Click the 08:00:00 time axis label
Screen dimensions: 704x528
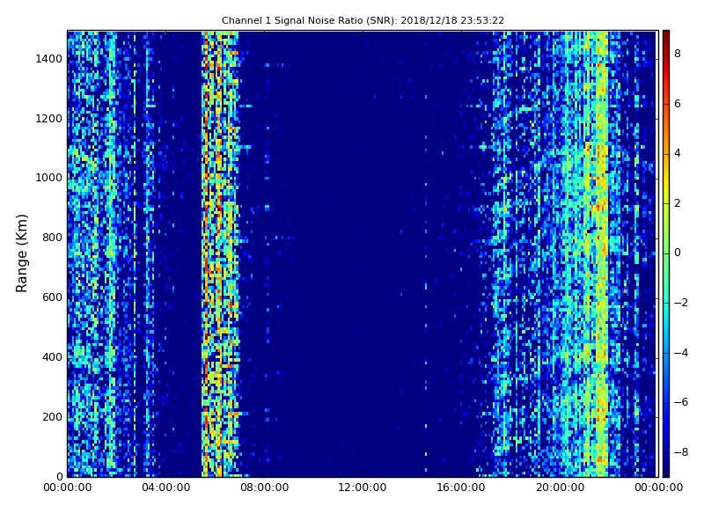(265, 488)
